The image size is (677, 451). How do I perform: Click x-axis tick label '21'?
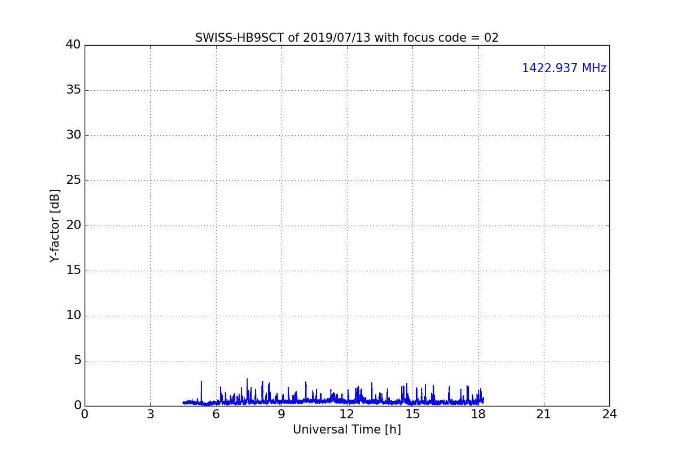[x=544, y=414]
